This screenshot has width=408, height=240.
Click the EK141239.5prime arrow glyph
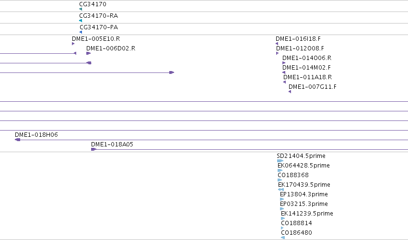tap(283, 218)
